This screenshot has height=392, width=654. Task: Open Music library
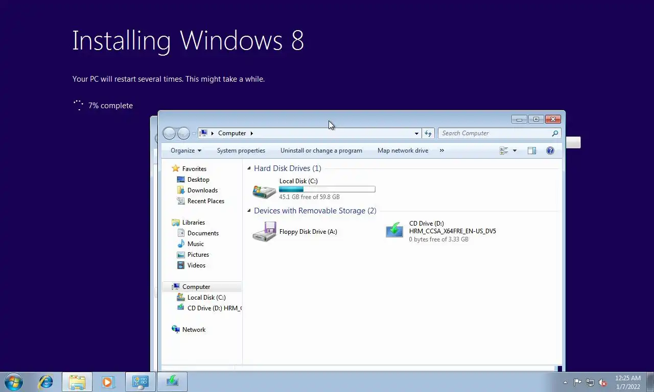(195, 244)
